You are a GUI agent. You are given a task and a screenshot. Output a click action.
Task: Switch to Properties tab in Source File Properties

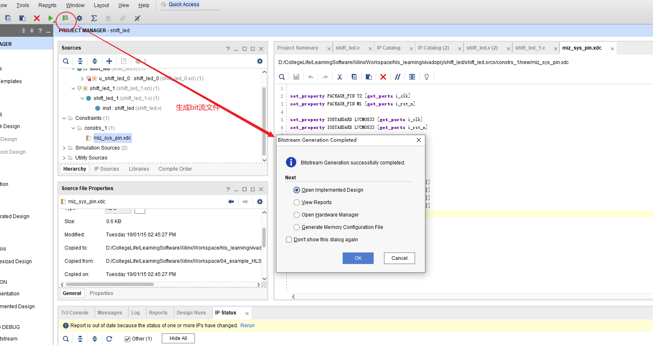coord(101,293)
